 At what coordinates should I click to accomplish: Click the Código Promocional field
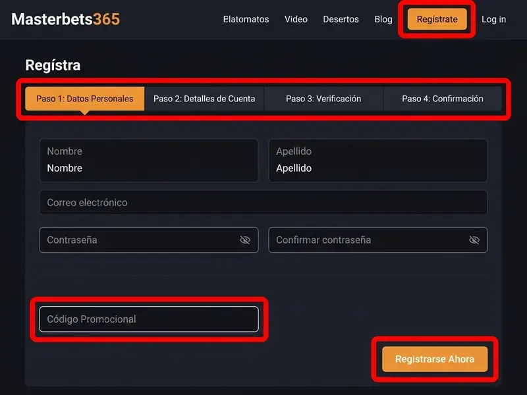click(149, 319)
